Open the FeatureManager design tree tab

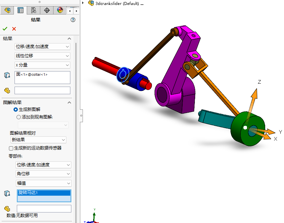(x=7, y=10)
